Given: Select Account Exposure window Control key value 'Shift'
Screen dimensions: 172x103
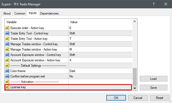Looking at the screenshot, I should 72,55.
